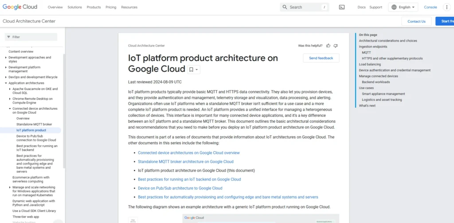Open the Pricing page

click(111, 7)
